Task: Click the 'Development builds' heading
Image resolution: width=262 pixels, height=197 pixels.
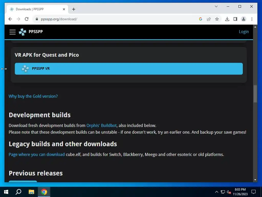Action: (x=40, y=115)
